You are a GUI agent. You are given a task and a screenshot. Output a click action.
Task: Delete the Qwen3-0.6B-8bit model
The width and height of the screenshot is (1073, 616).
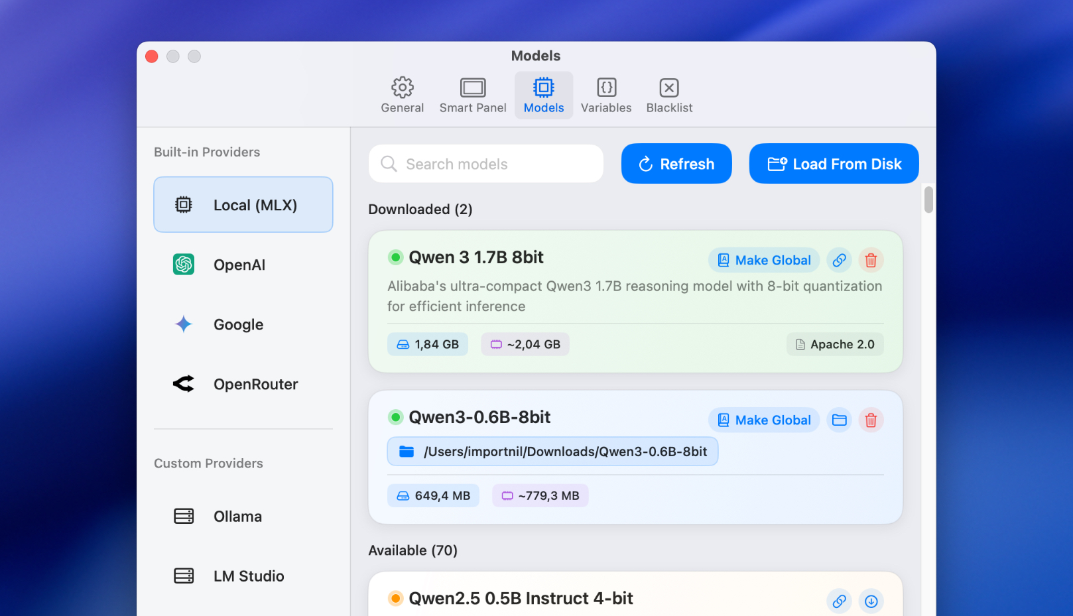point(871,420)
